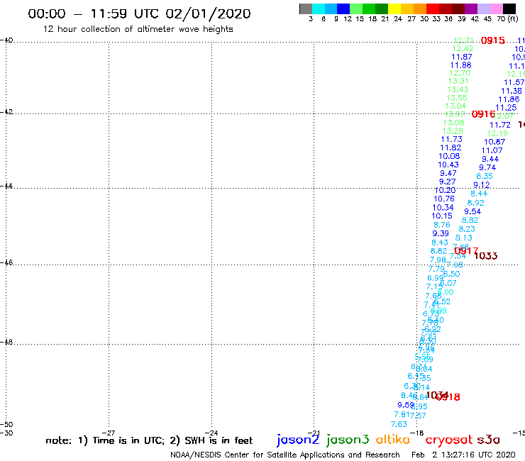Click the bright red legend swatch
Screen dimensions: 525x461
point(433,9)
